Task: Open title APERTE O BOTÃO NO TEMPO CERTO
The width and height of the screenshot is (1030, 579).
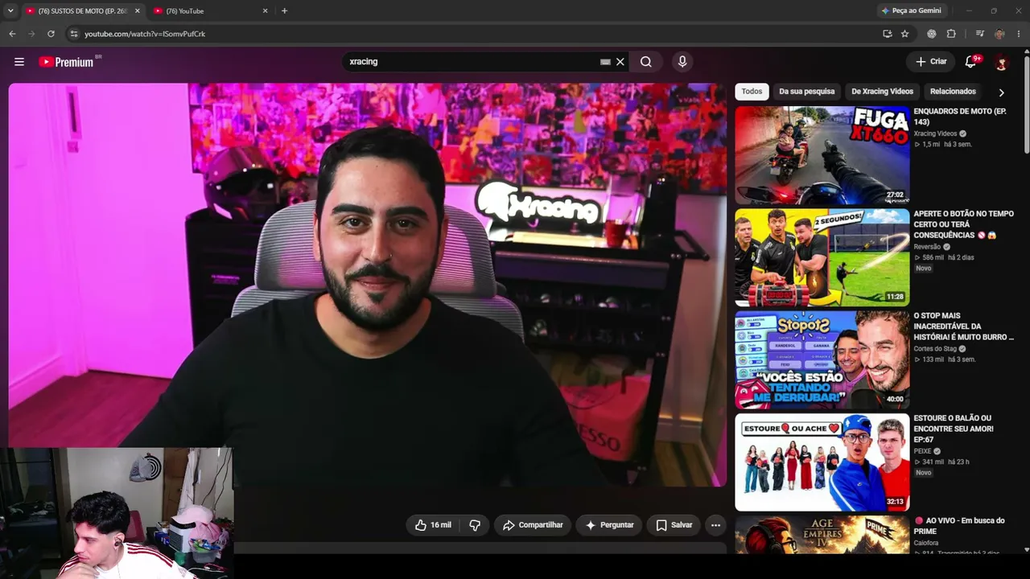Action: pyautogui.click(x=963, y=224)
